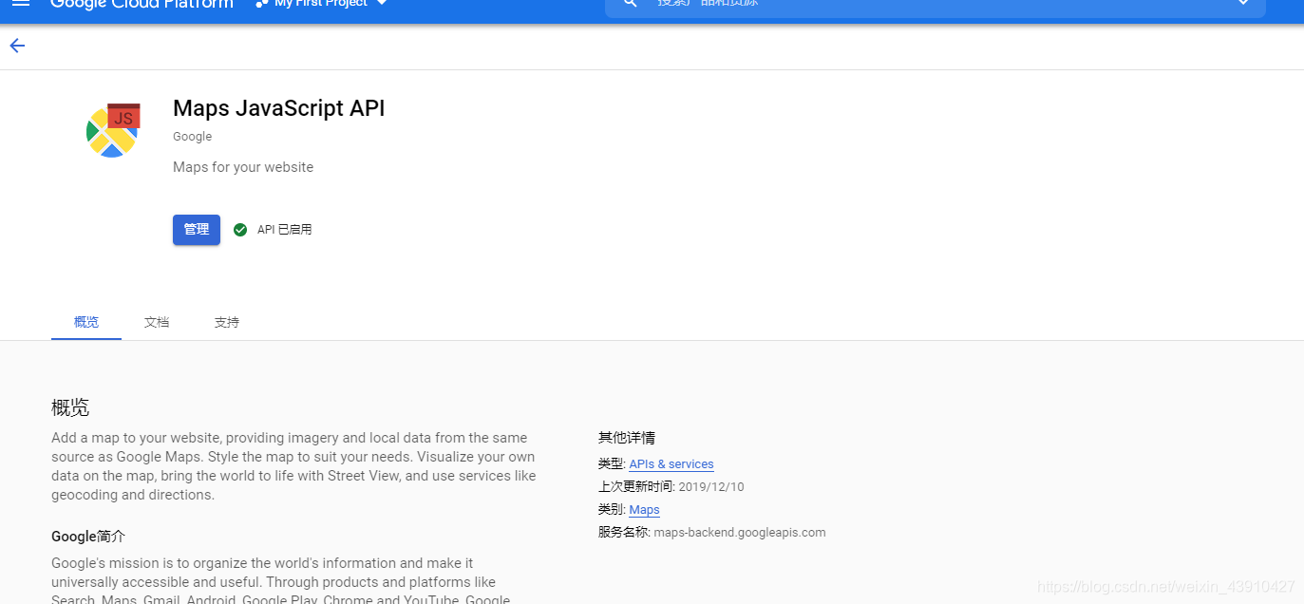The height and width of the screenshot is (604, 1304).
Task: Click the 概览 section heading
Action: click(x=70, y=408)
